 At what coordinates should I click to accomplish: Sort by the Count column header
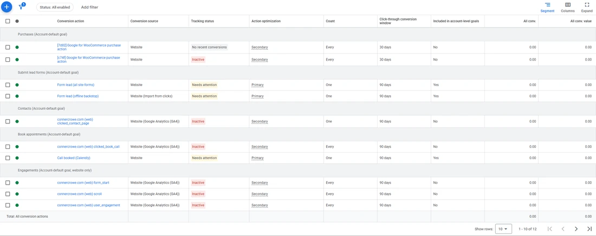pos(331,21)
